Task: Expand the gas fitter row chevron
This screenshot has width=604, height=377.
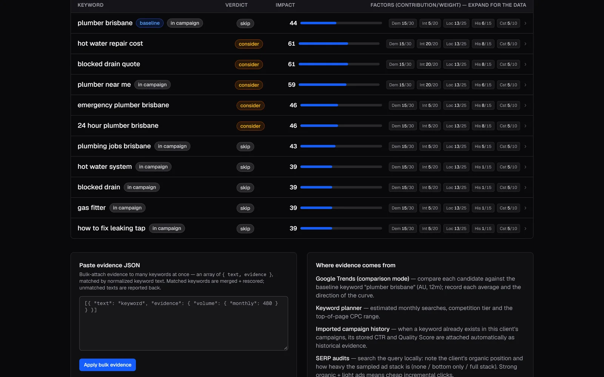Action: coord(525,208)
